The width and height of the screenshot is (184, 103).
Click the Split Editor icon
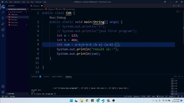tap(179, 6)
